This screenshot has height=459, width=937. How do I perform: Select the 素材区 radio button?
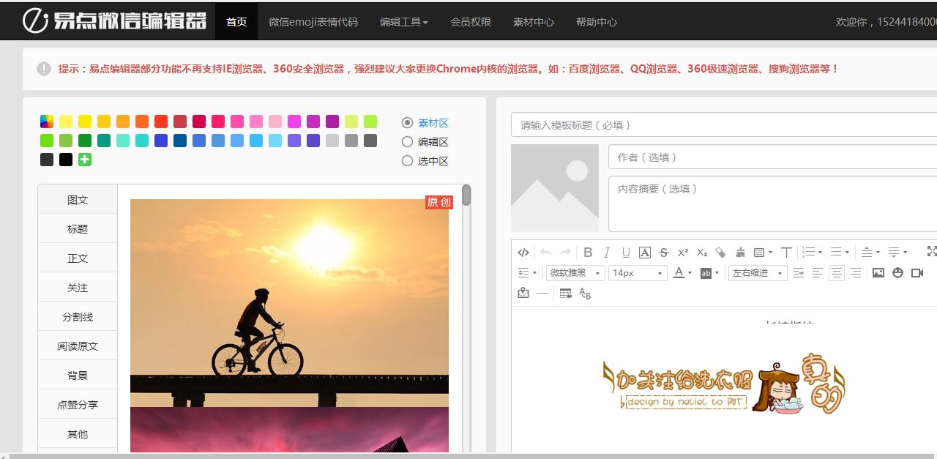coord(408,122)
